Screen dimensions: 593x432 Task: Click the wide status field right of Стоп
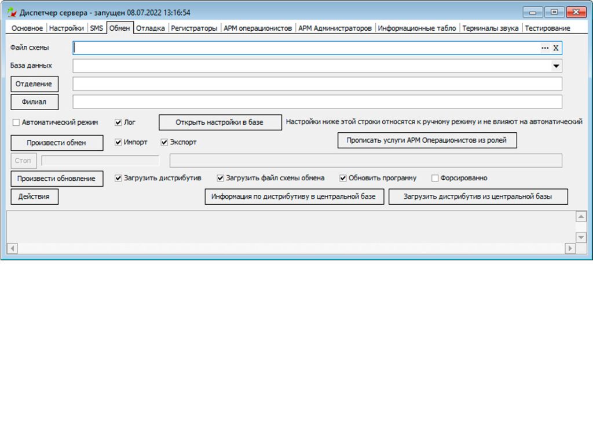(x=366, y=161)
